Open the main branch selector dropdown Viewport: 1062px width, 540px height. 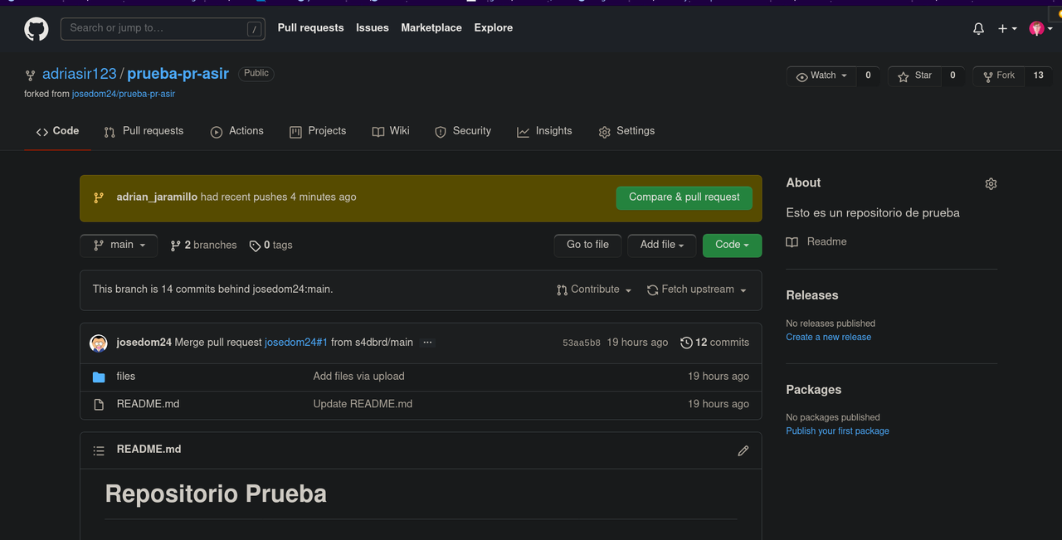(x=120, y=246)
